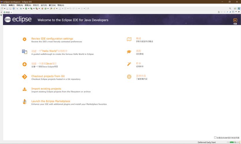241x144 pixels.
Task: Click the 样本 magic wand icon
Action: (129, 64)
